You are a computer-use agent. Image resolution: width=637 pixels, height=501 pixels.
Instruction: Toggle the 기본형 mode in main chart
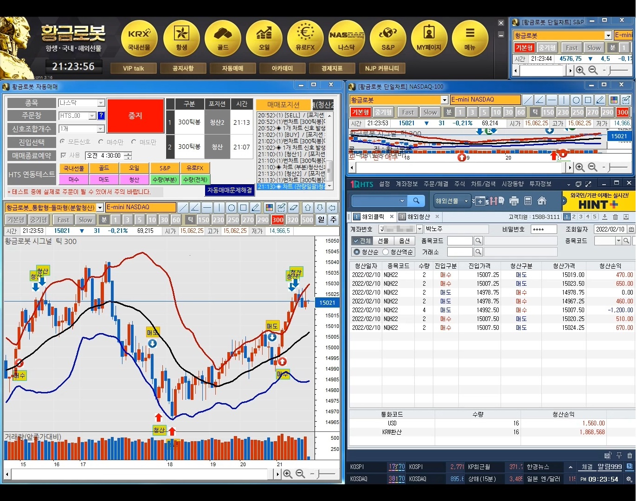(15, 220)
